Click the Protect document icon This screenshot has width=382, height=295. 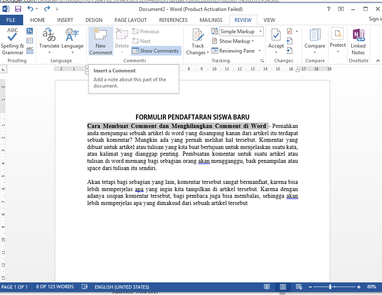[338, 34]
